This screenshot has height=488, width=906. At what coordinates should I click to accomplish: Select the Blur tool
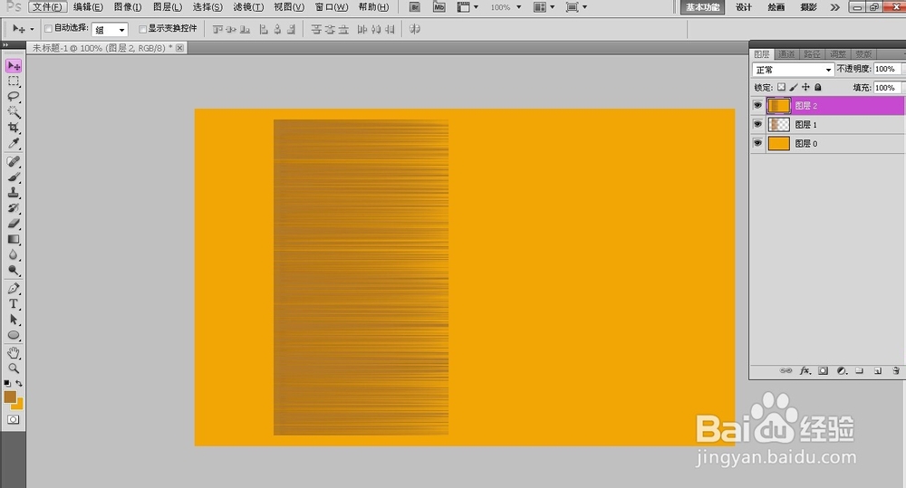[x=14, y=254]
